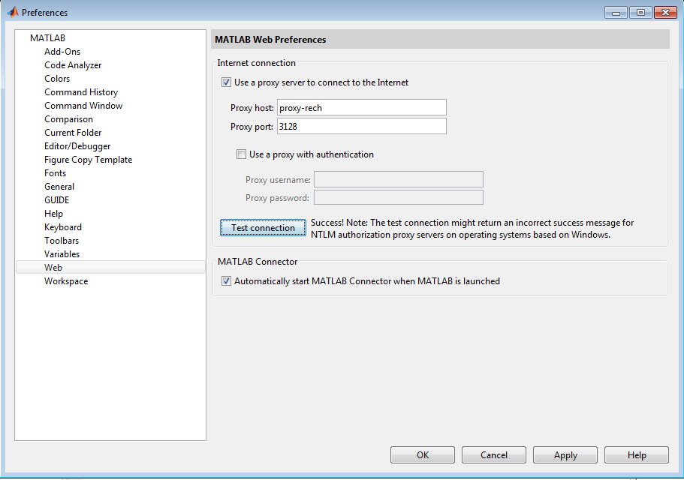The width and height of the screenshot is (684, 480).
Task: Confirm settings with the OK button
Action: [x=423, y=454]
